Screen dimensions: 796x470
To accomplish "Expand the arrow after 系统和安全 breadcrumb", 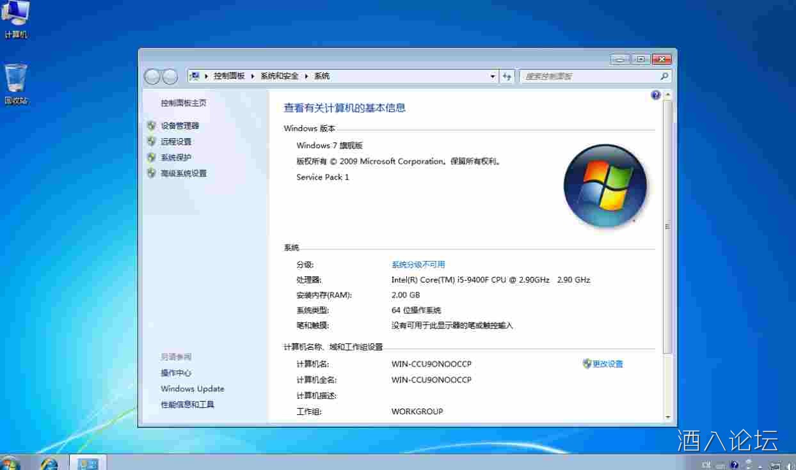I will 306,76.
